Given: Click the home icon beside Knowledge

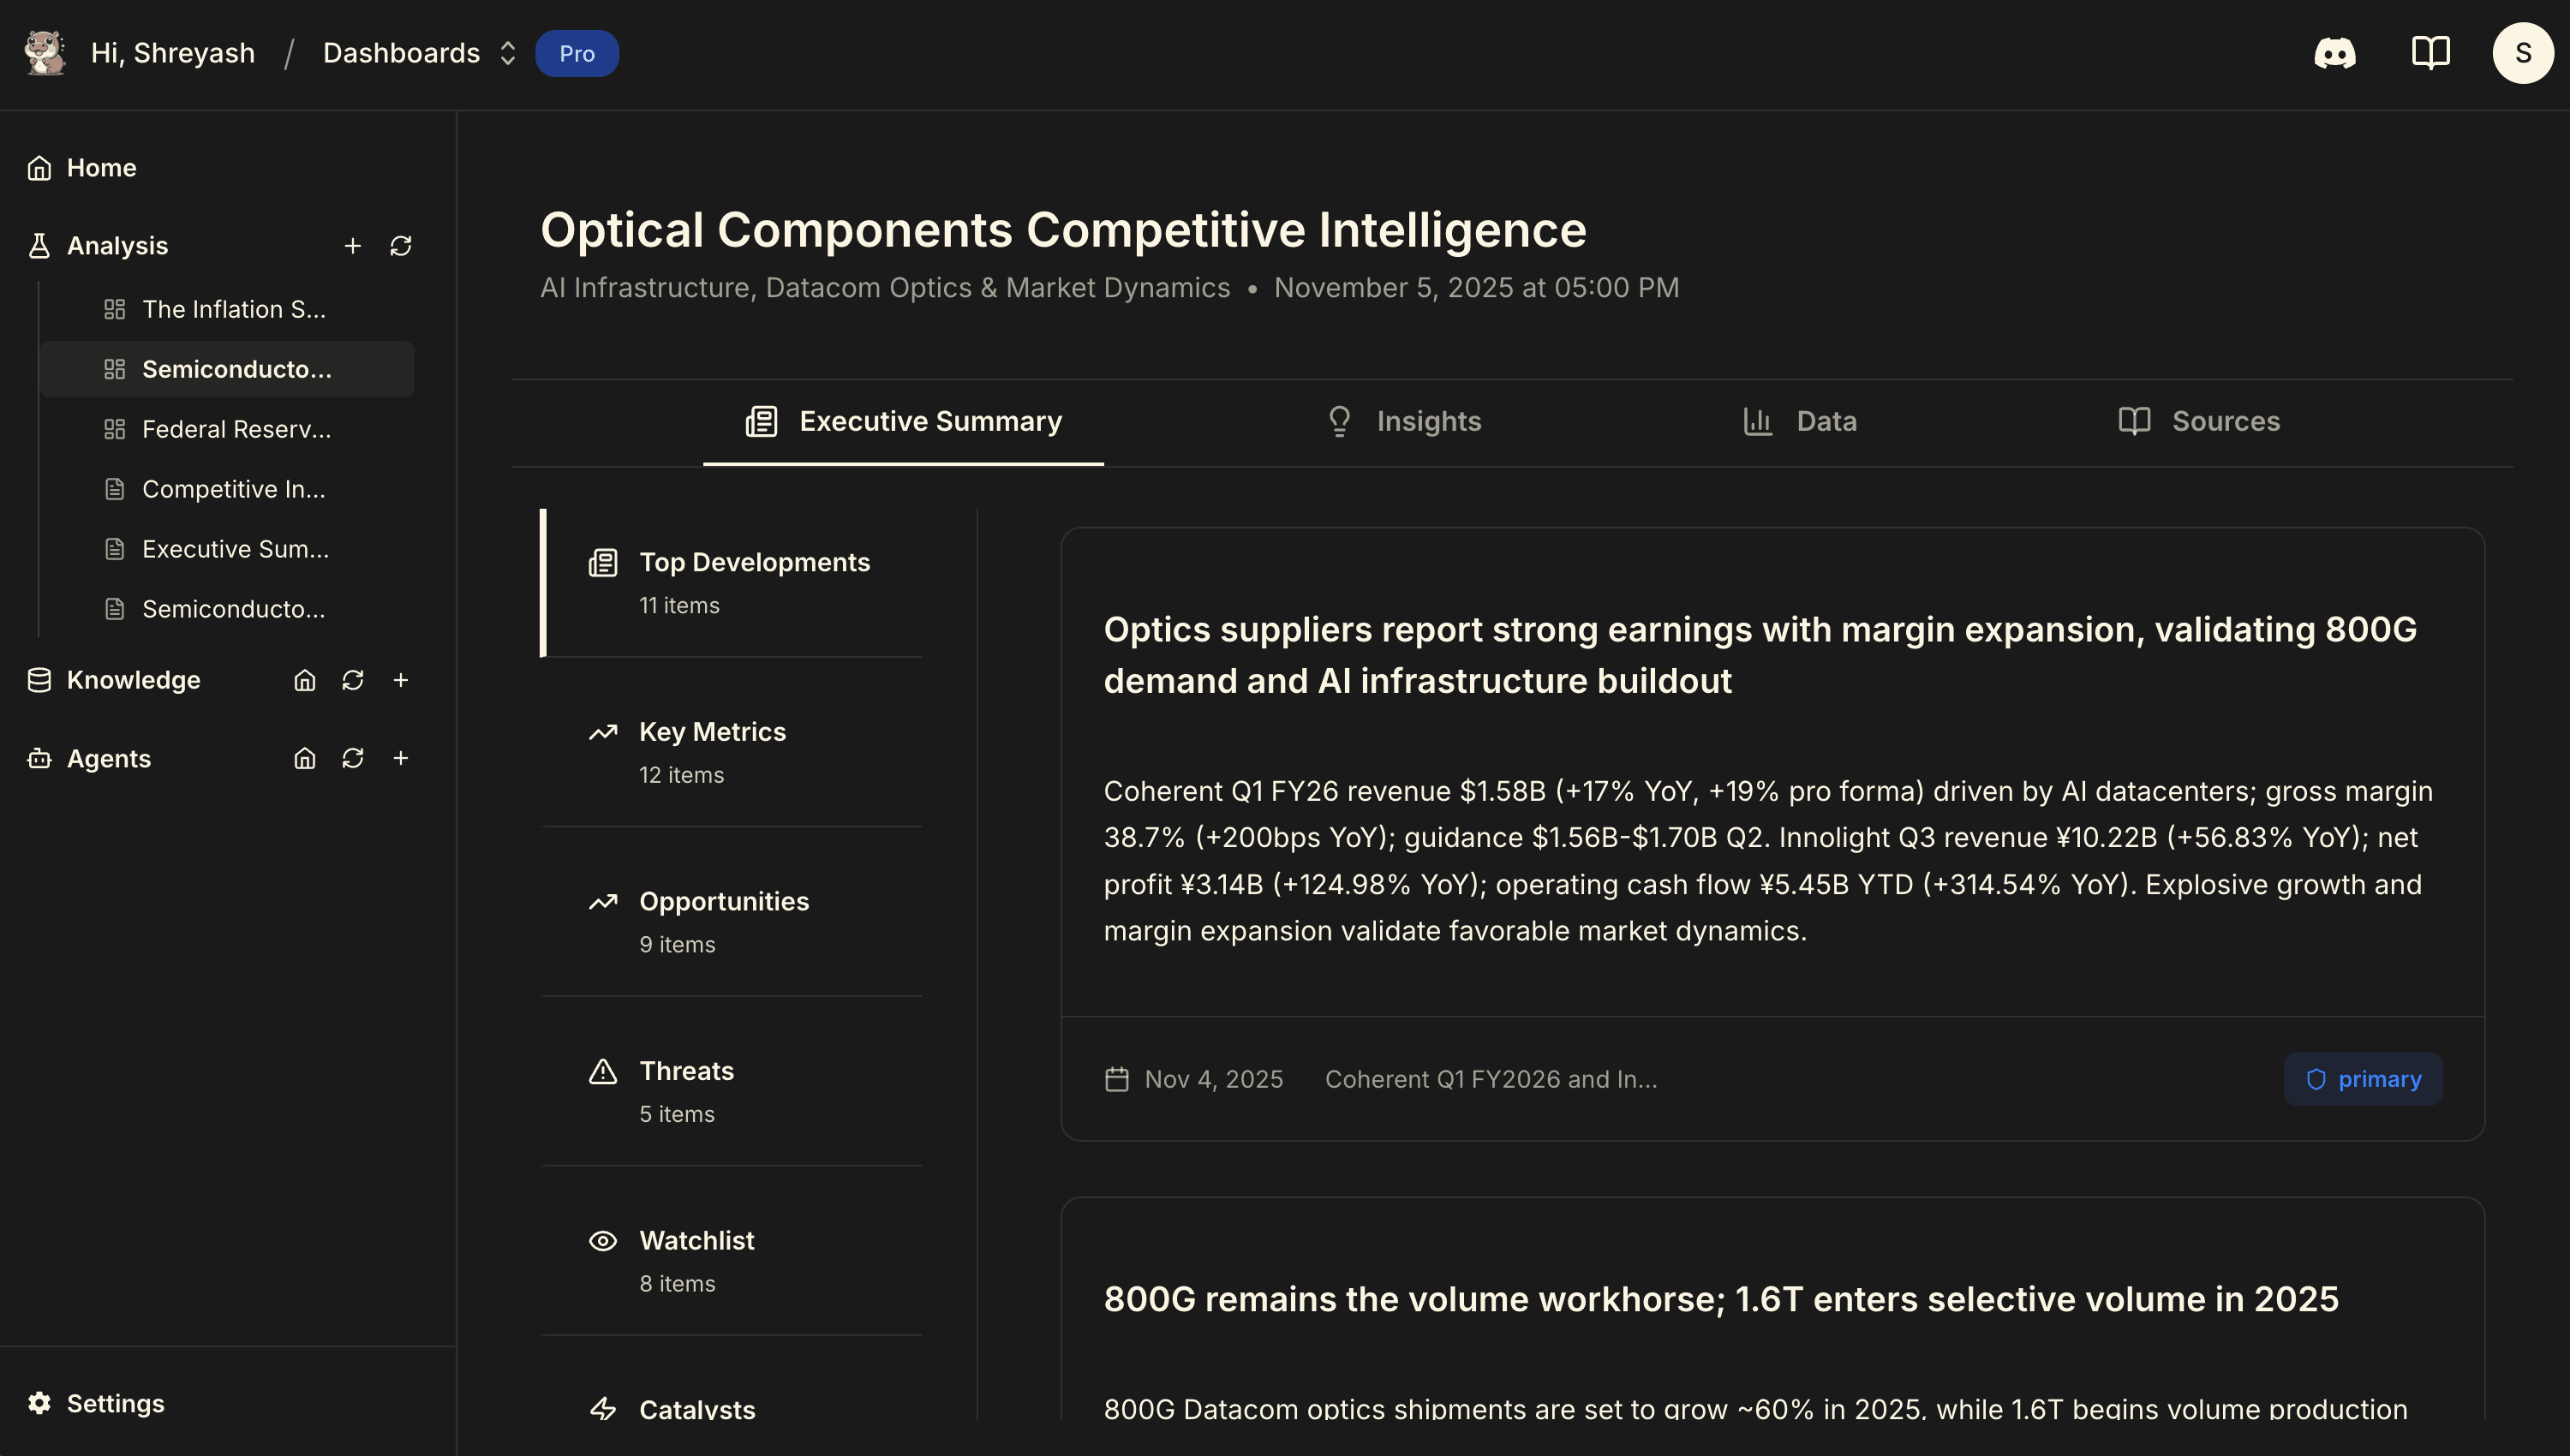Looking at the screenshot, I should (x=304, y=680).
